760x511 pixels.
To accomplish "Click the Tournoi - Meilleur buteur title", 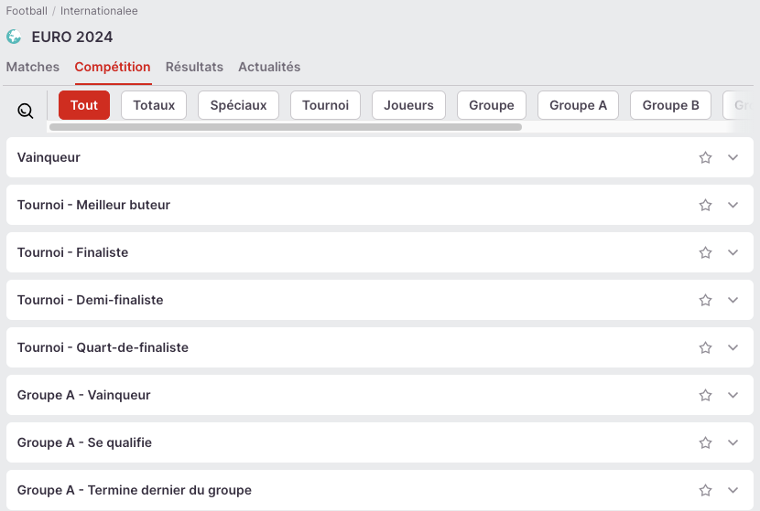I will coord(93,205).
